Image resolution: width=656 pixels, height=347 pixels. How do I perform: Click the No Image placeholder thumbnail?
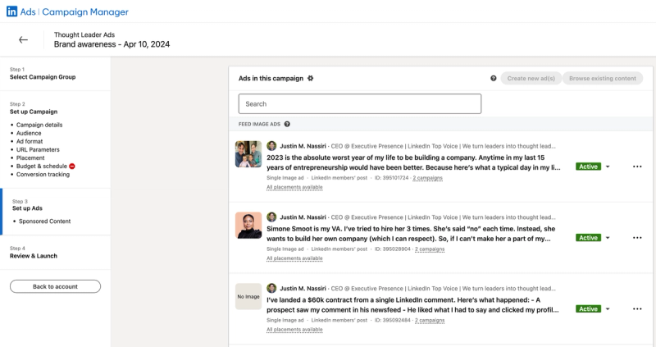248,296
